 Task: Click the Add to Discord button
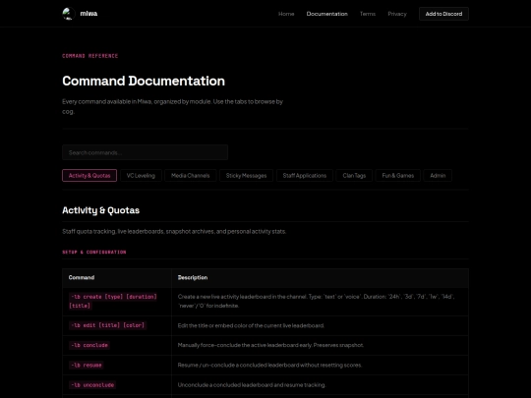[443, 14]
